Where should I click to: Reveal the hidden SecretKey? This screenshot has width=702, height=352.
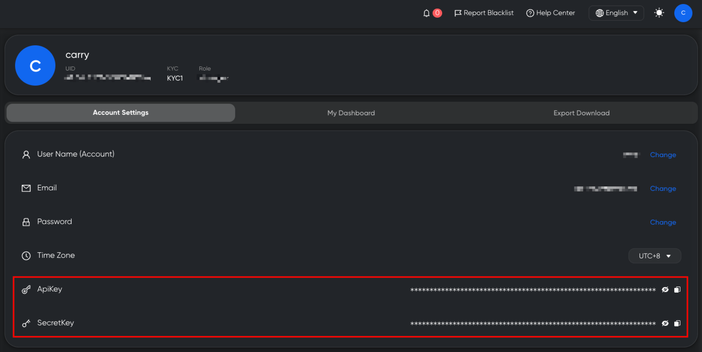point(665,323)
